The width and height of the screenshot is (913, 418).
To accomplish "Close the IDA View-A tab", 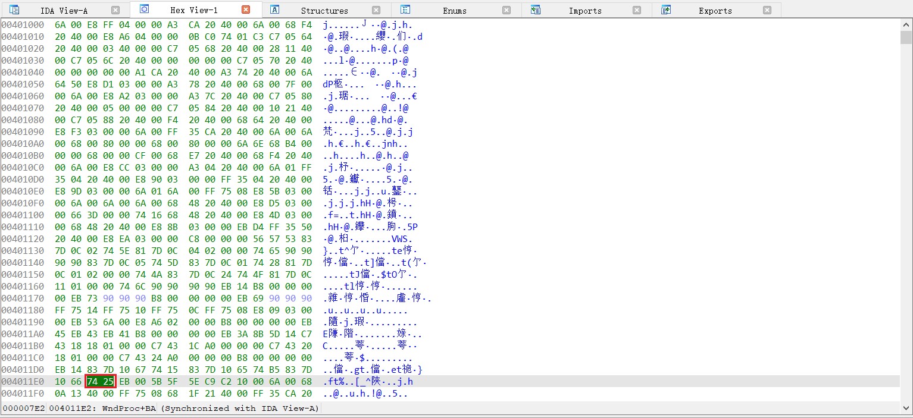I will 115,10.
